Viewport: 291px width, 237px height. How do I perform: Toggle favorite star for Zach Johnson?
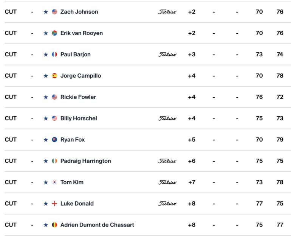46,12
